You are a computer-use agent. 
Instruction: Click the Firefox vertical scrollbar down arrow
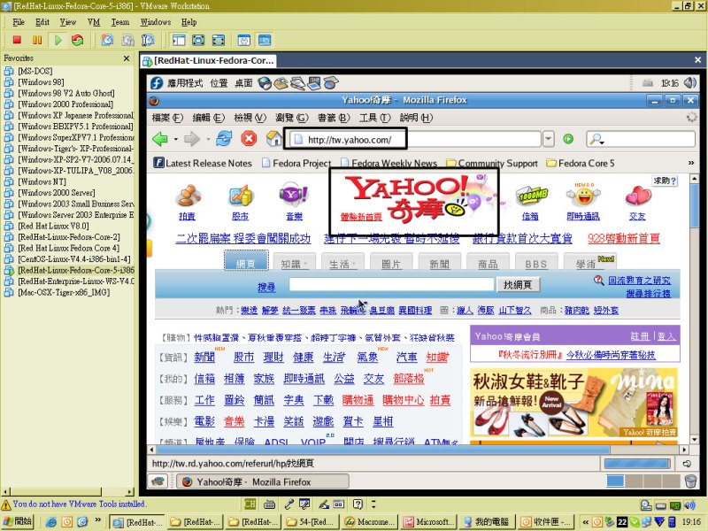tap(695, 439)
